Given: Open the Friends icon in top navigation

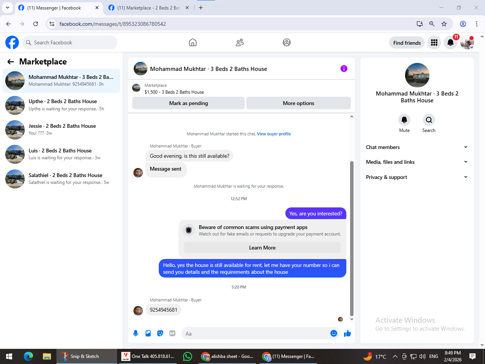Looking at the screenshot, I should pyautogui.click(x=240, y=42).
